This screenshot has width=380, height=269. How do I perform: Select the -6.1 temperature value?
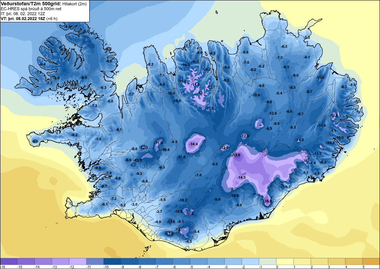pyautogui.click(x=104, y=204)
